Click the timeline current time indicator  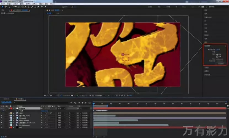pos(93,104)
